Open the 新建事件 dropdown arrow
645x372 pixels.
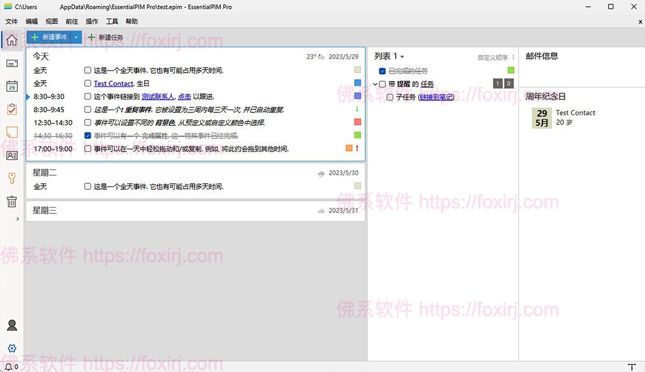75,37
